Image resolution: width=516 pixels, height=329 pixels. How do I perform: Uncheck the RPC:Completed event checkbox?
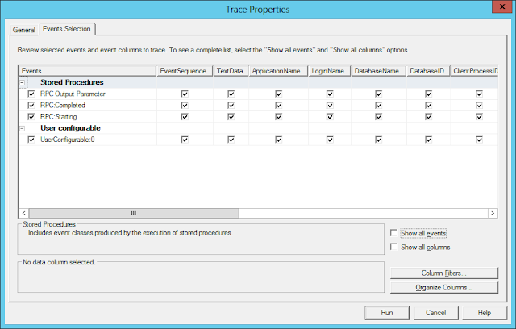tap(31, 106)
